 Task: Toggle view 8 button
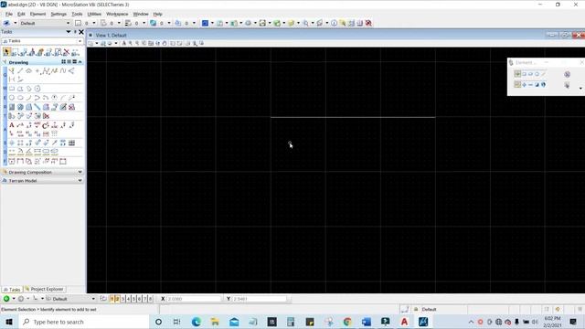150,299
